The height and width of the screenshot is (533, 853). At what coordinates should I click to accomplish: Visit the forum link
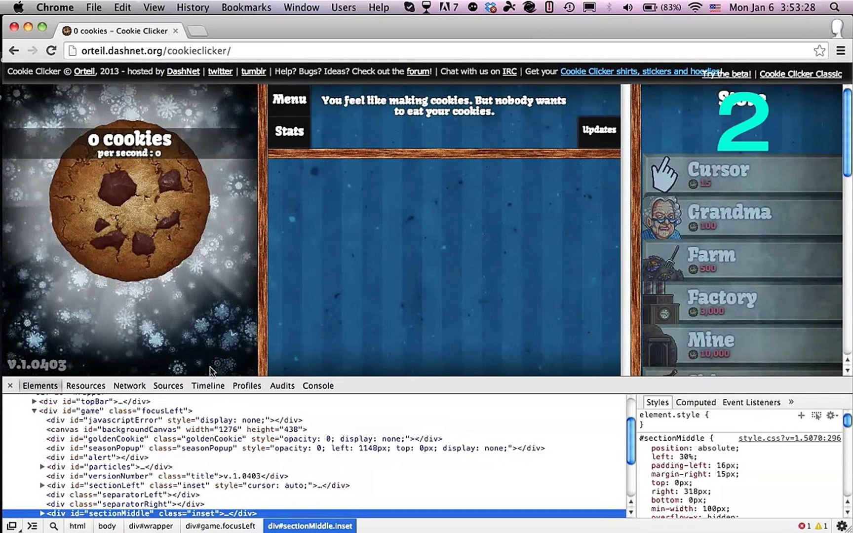click(418, 72)
